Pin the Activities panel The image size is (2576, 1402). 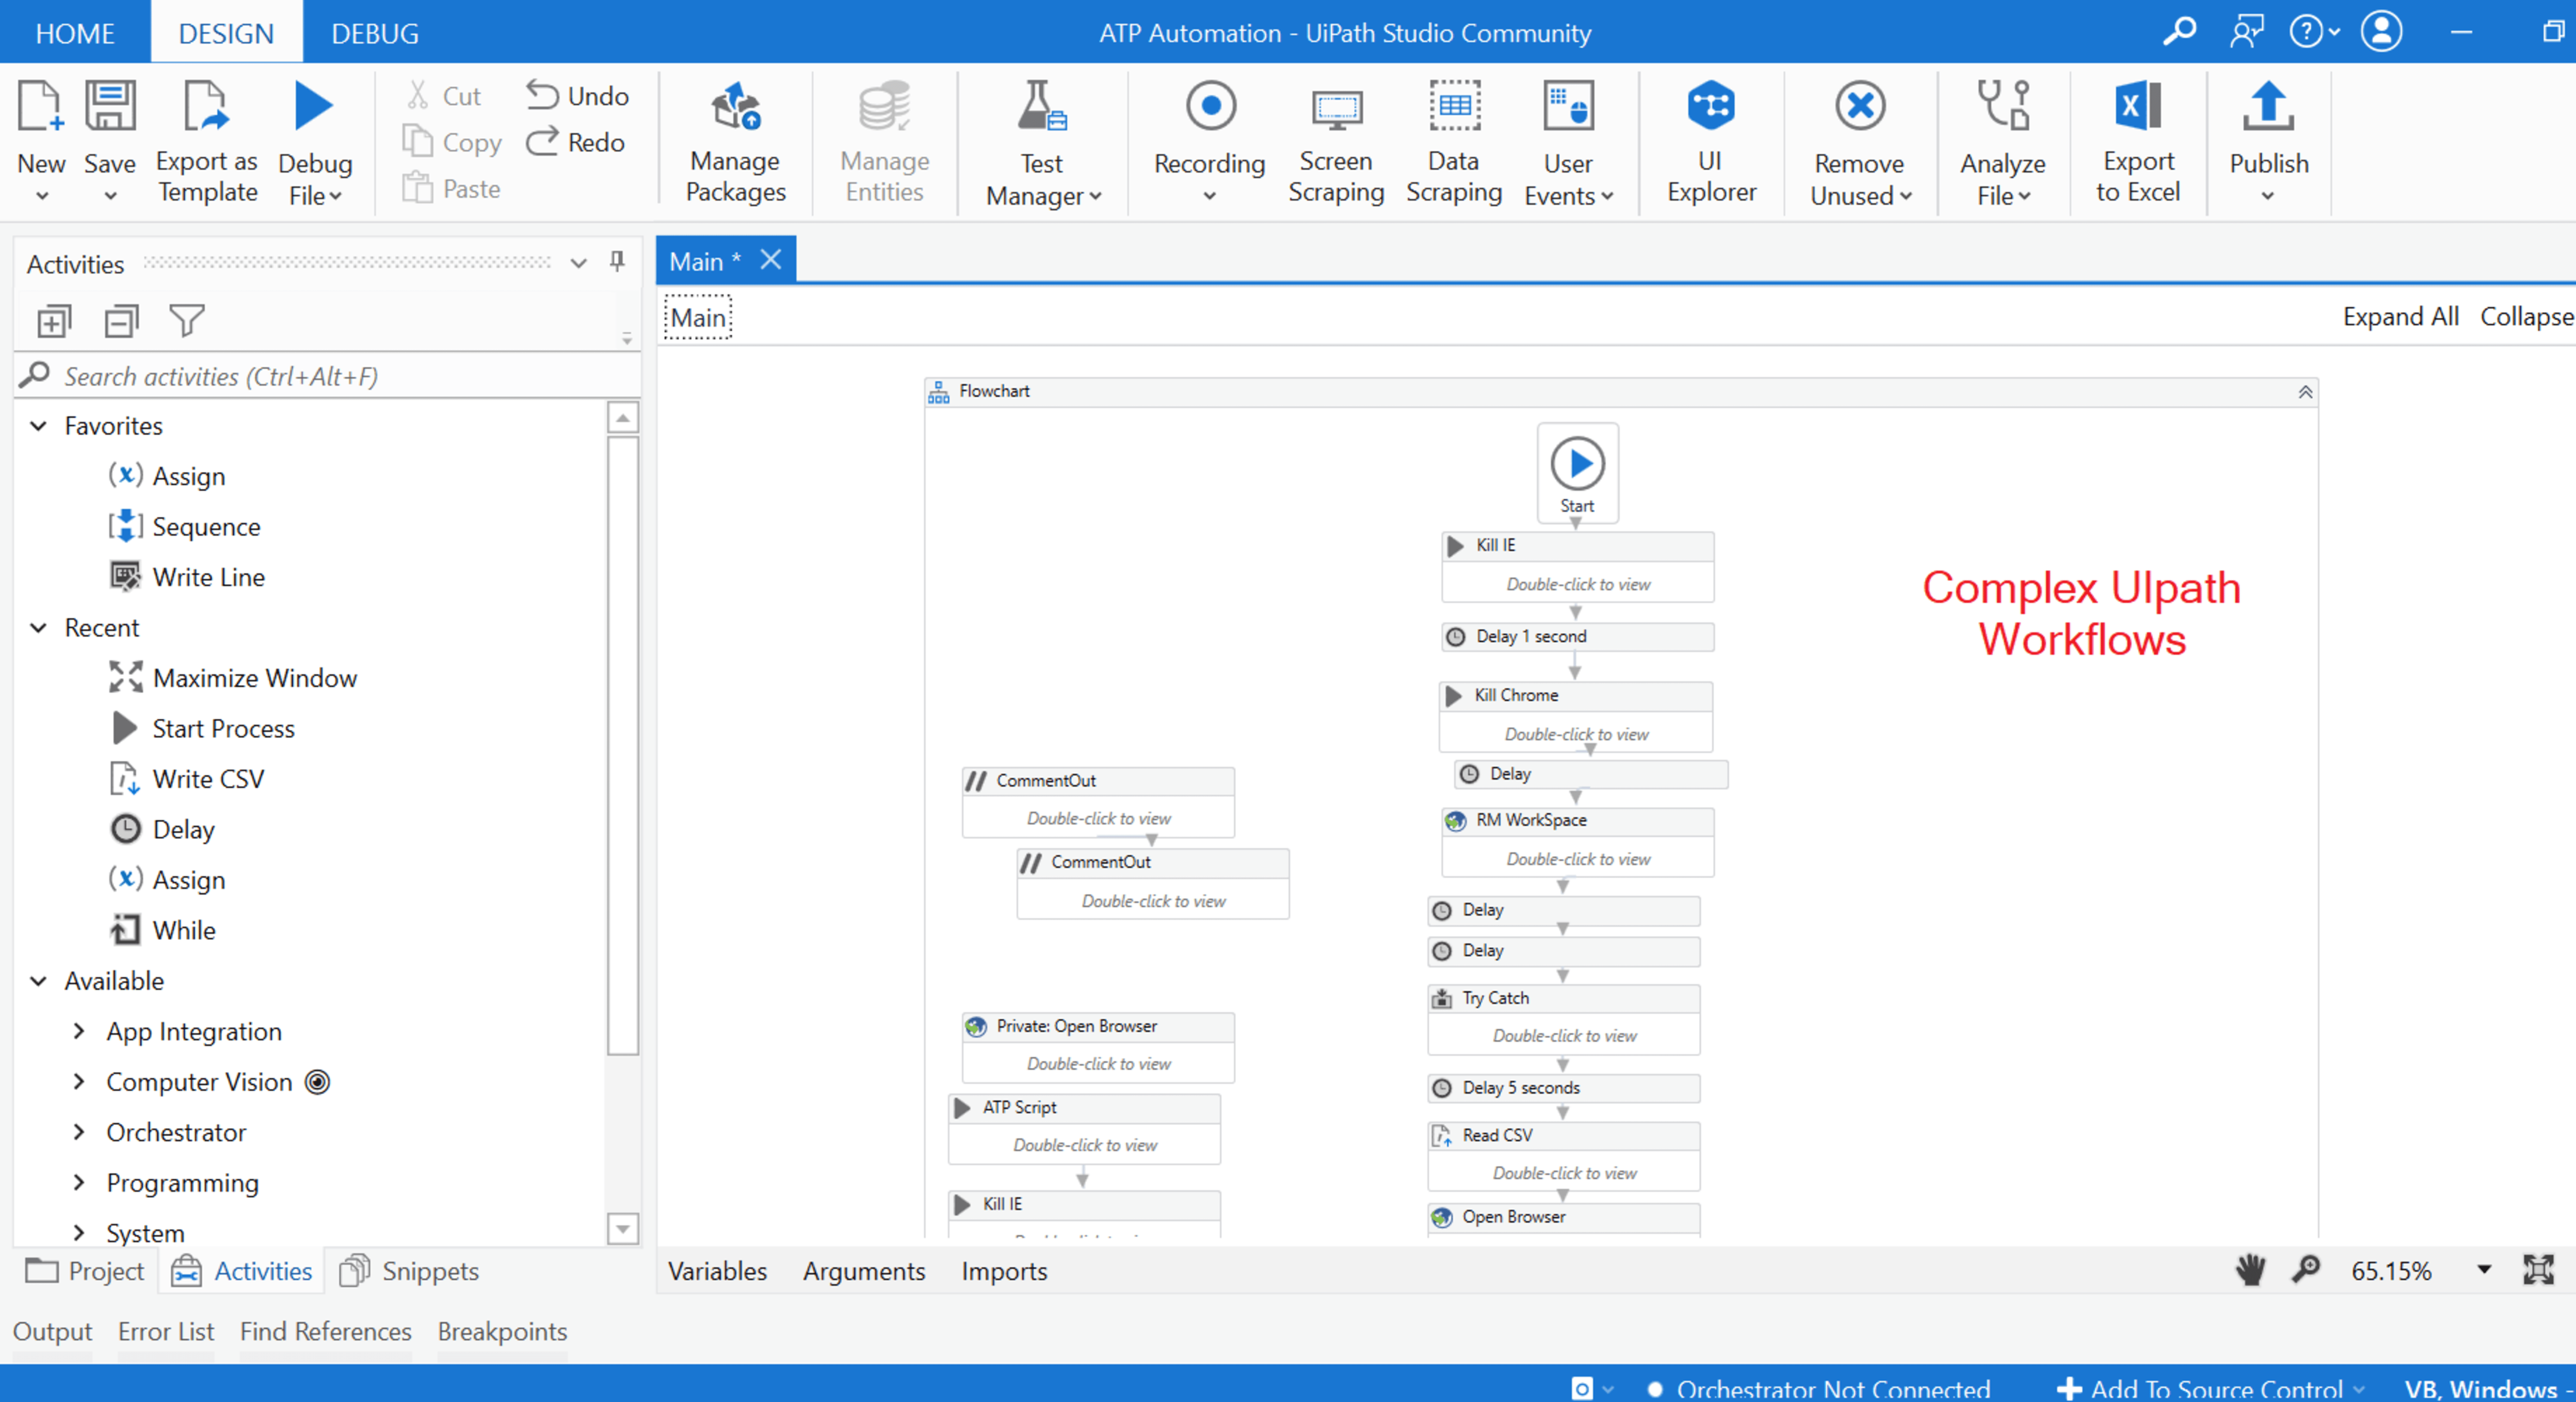[x=617, y=262]
